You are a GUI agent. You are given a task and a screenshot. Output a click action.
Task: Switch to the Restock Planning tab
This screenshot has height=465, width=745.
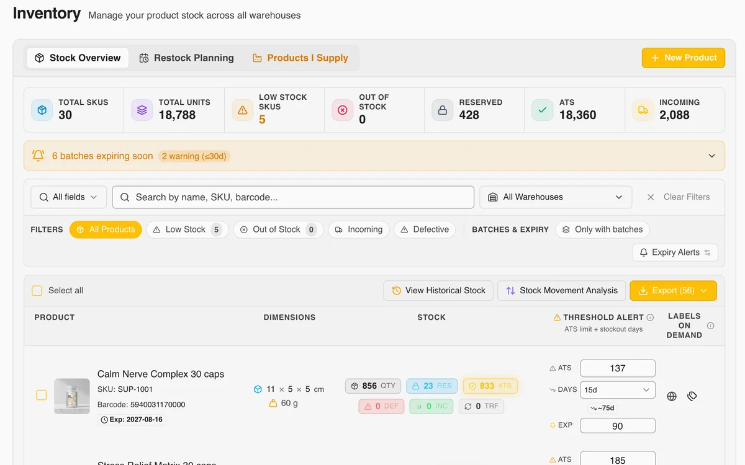click(187, 58)
